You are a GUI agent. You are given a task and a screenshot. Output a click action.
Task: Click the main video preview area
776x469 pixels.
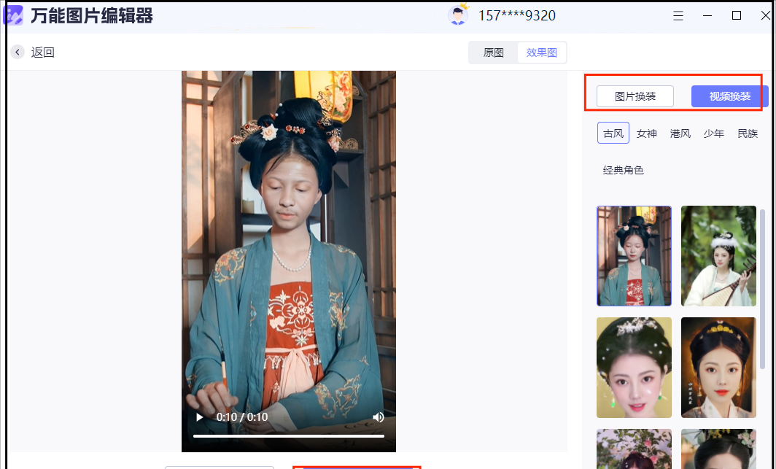(x=289, y=261)
